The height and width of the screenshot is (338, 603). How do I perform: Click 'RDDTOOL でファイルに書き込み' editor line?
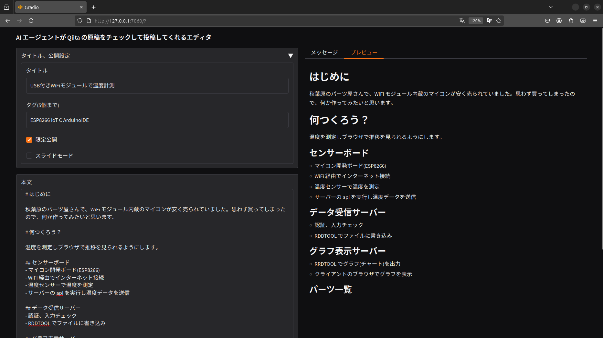tap(66, 323)
